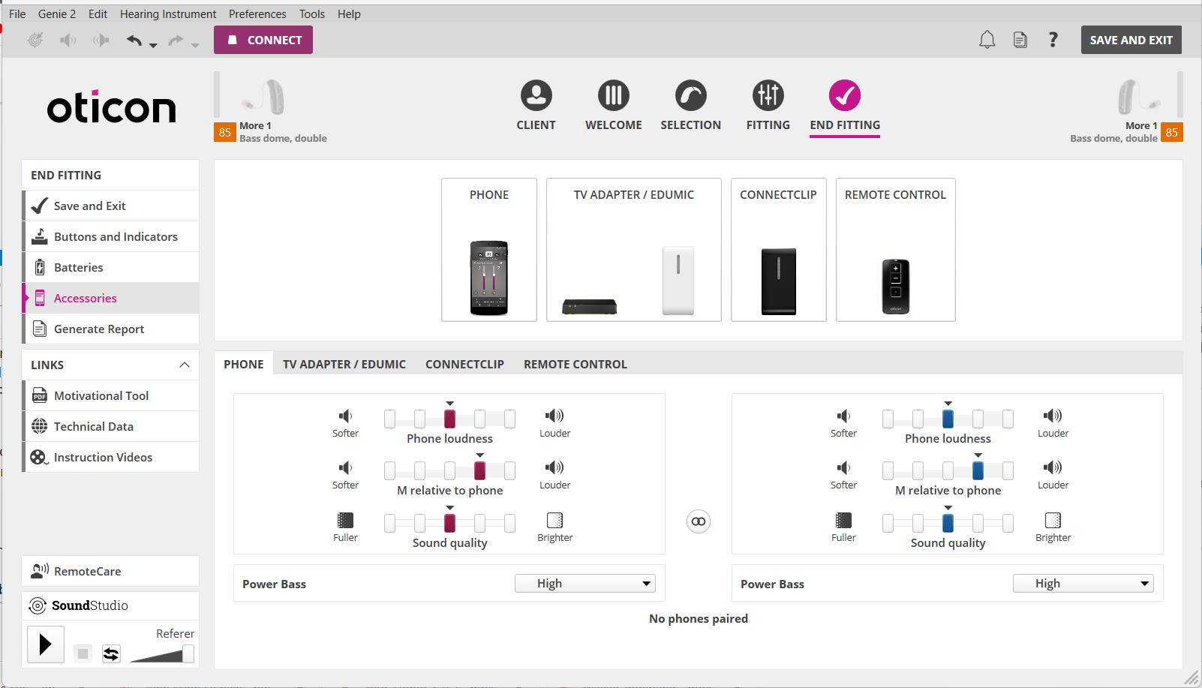Switch to the CONNECTCLIP tab
The image size is (1202, 688).
[464, 364]
